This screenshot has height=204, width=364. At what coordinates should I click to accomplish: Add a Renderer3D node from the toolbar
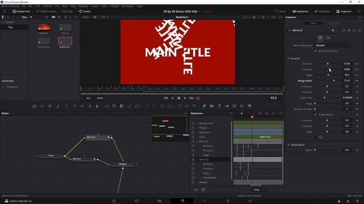pyautogui.click(x=250, y=106)
